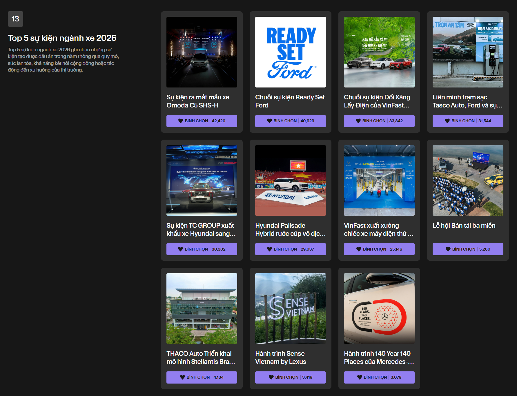
Task: Vote for Lễ hội Bán tải ba miền
Action: pos(468,249)
